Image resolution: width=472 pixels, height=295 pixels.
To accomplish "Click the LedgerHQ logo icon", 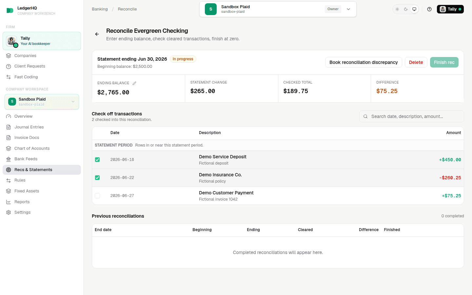I will (10, 10).
